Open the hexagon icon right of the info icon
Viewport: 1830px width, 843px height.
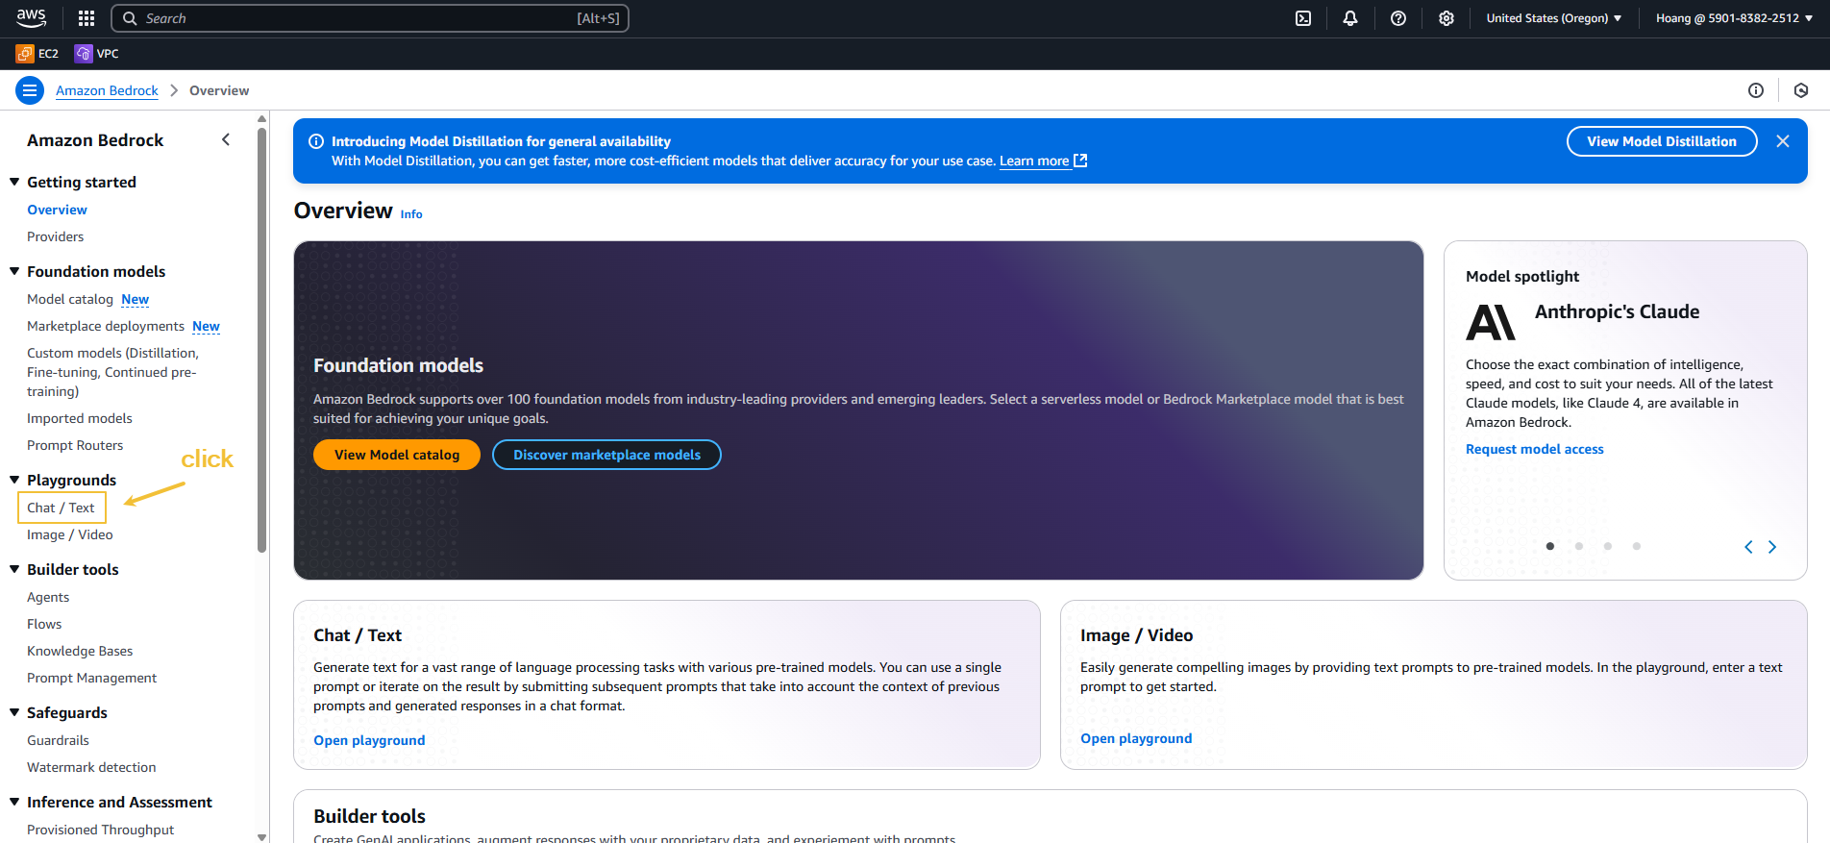click(1801, 90)
